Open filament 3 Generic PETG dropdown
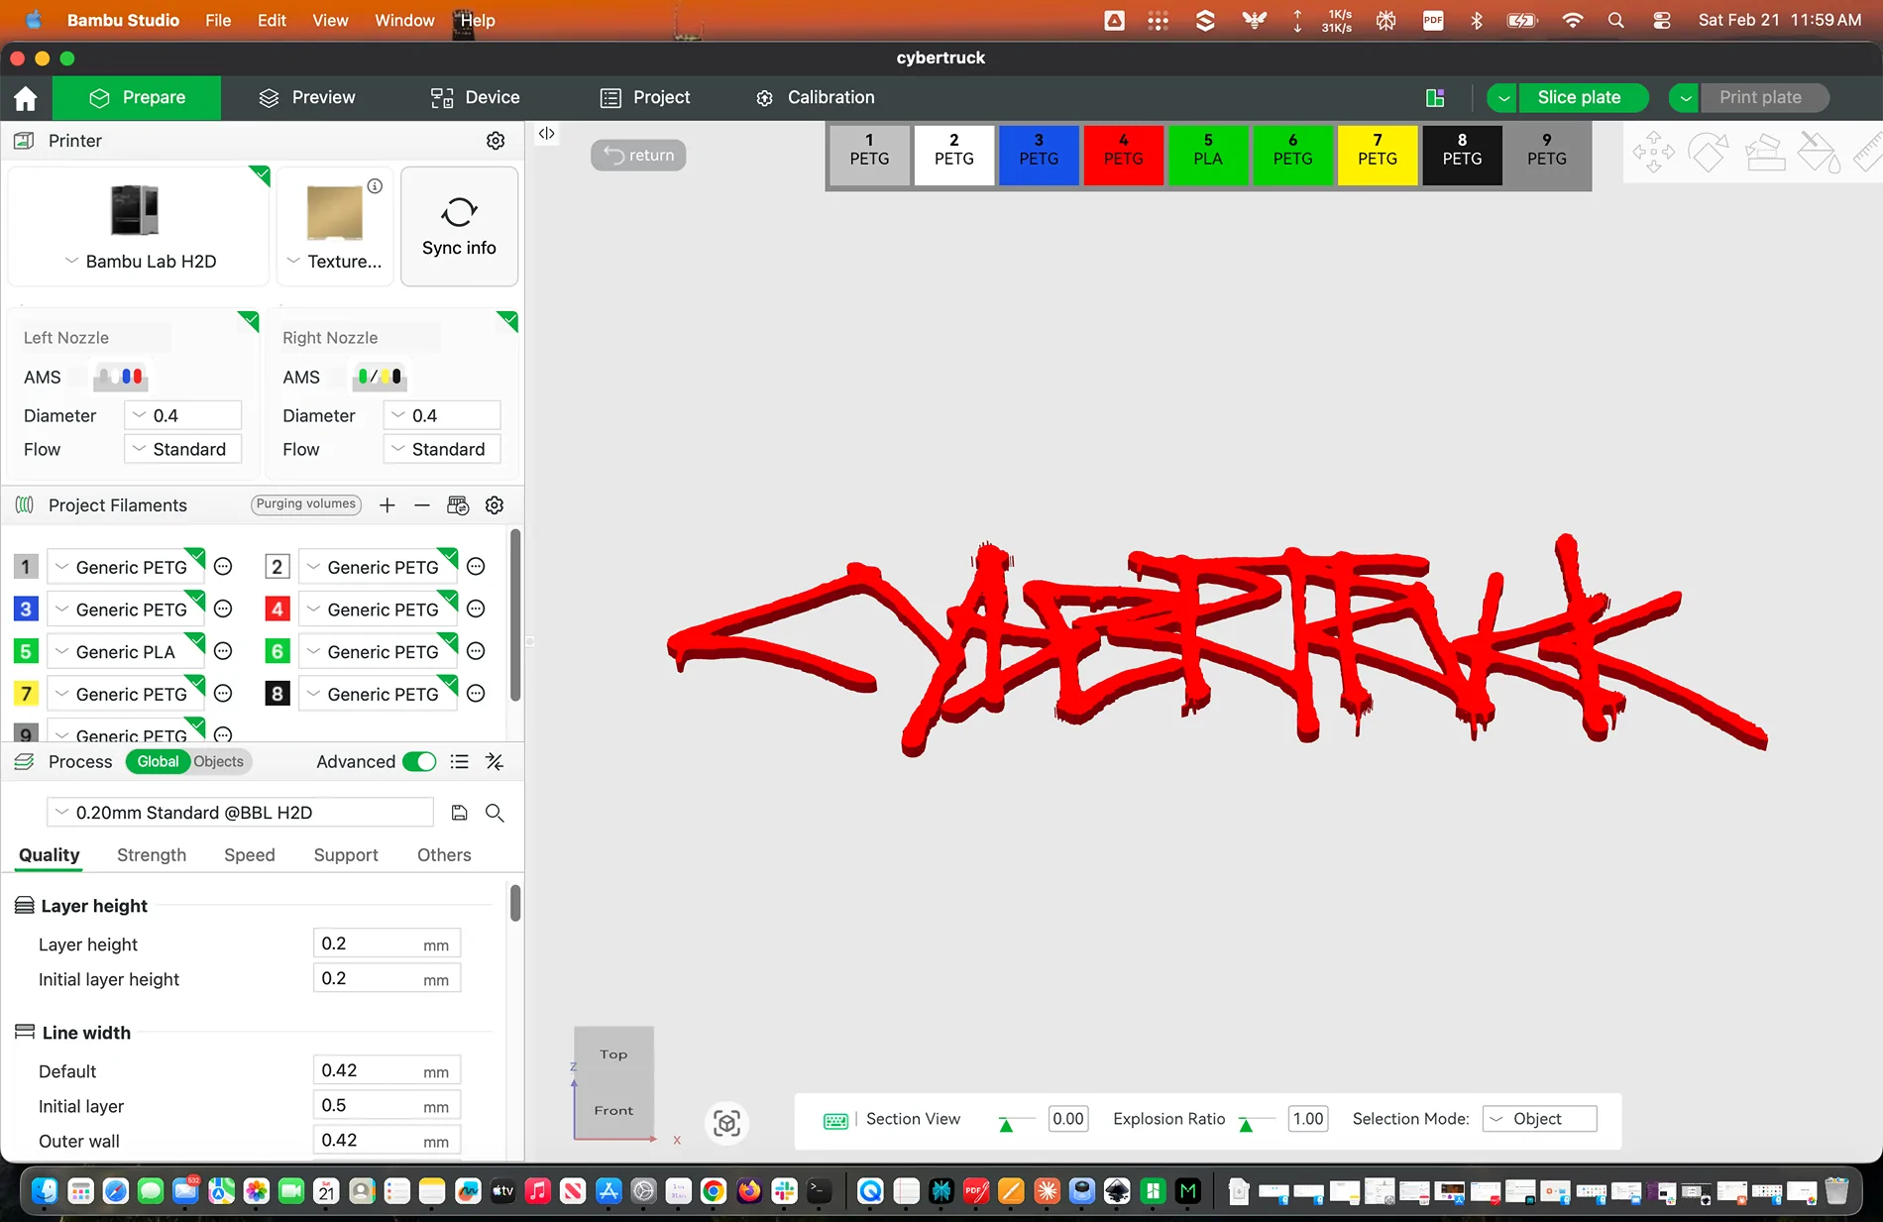Image resolution: width=1883 pixels, height=1222 pixels. click(x=125, y=610)
